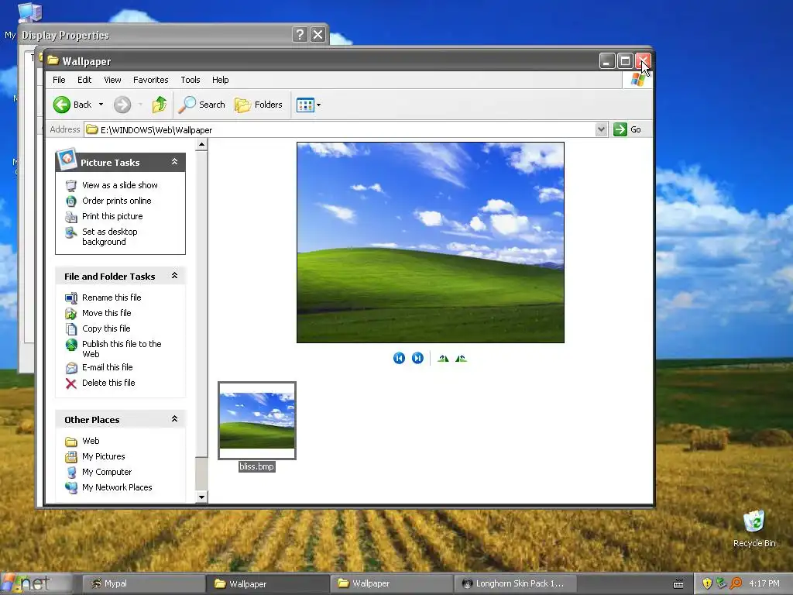This screenshot has height=595, width=793.
Task: Rotate the picture clockwise
Action: [x=443, y=359]
